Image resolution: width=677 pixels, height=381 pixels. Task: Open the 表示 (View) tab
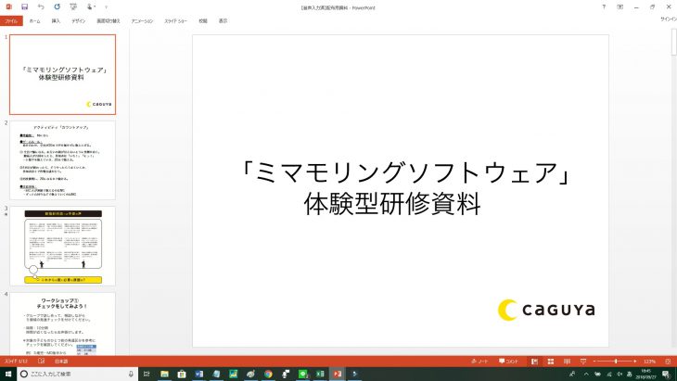click(x=223, y=20)
